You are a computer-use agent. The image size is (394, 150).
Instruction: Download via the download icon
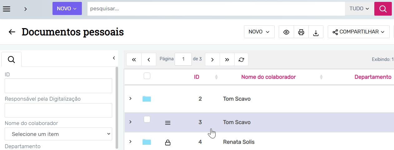(316, 32)
